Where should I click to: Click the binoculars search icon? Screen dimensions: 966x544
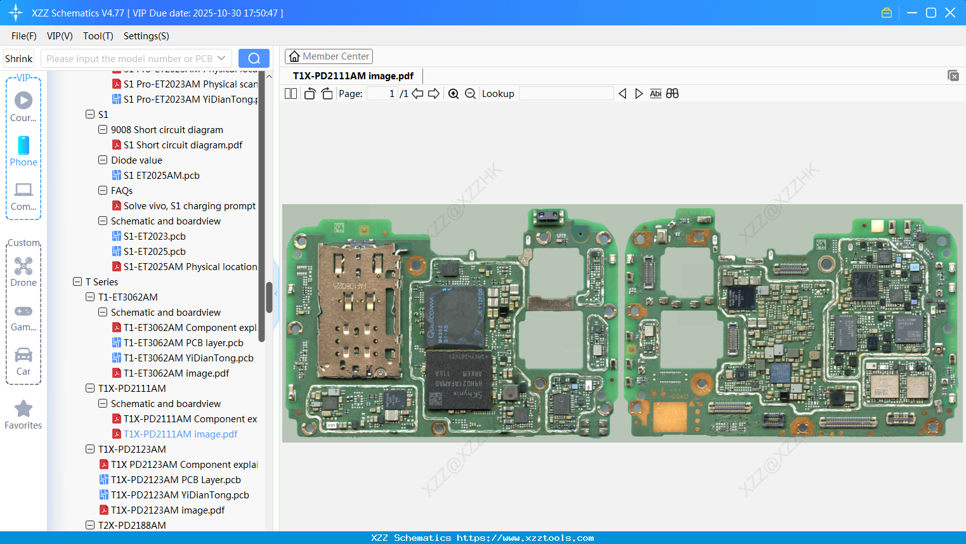[x=672, y=94]
